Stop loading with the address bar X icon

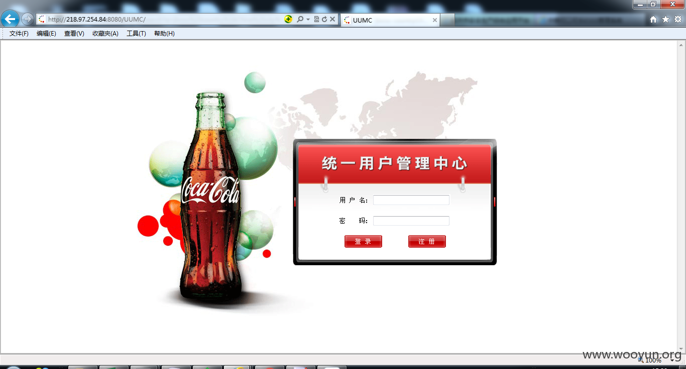point(332,20)
